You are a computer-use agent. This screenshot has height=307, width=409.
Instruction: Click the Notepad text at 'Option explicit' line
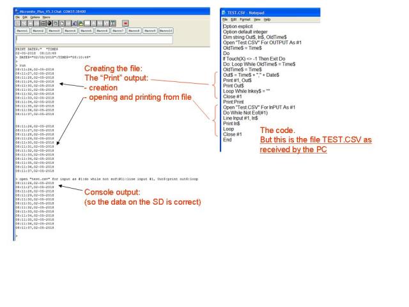click(238, 26)
